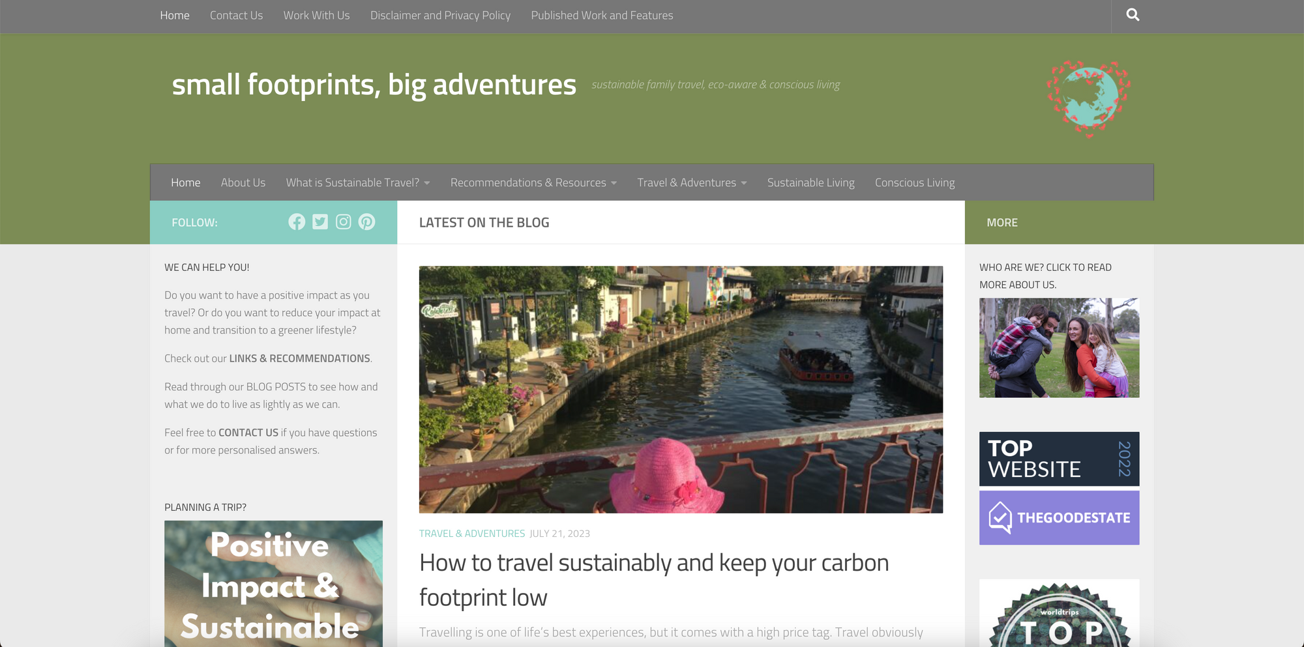
Task: Open the Contact Us page from top bar
Action: 236,15
